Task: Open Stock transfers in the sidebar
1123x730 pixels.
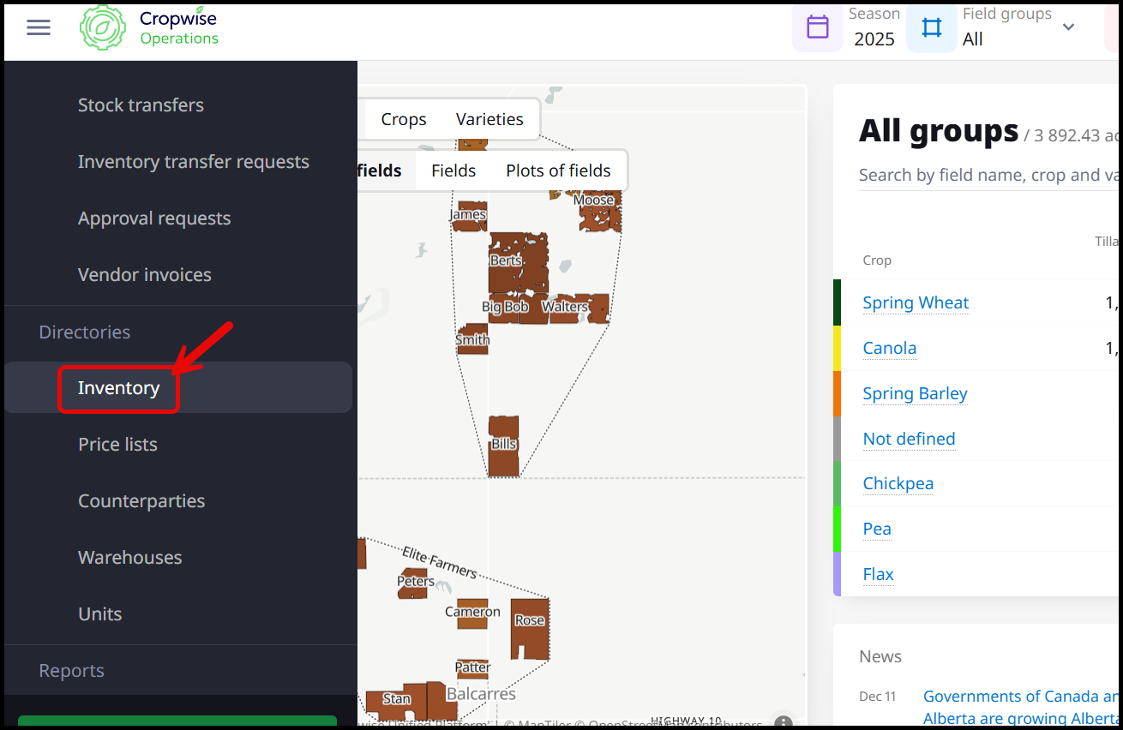Action: tap(141, 105)
